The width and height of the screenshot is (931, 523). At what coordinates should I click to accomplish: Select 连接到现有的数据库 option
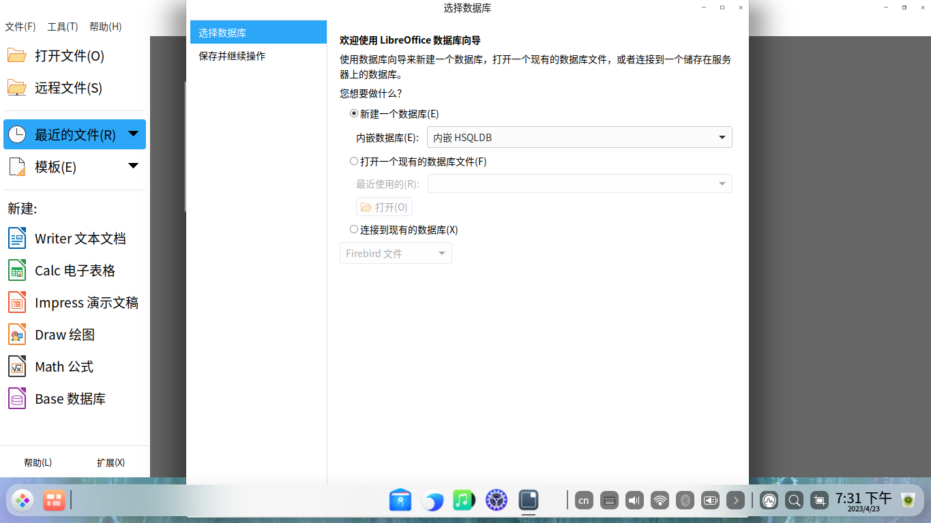pyautogui.click(x=354, y=230)
